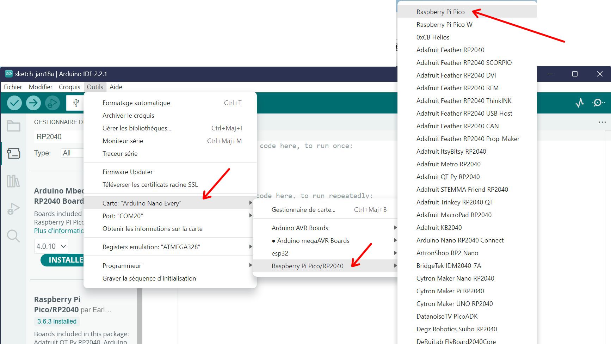
Task: Choose Adafruit Feather RP2040 USB Host
Action: pyautogui.click(x=467, y=113)
